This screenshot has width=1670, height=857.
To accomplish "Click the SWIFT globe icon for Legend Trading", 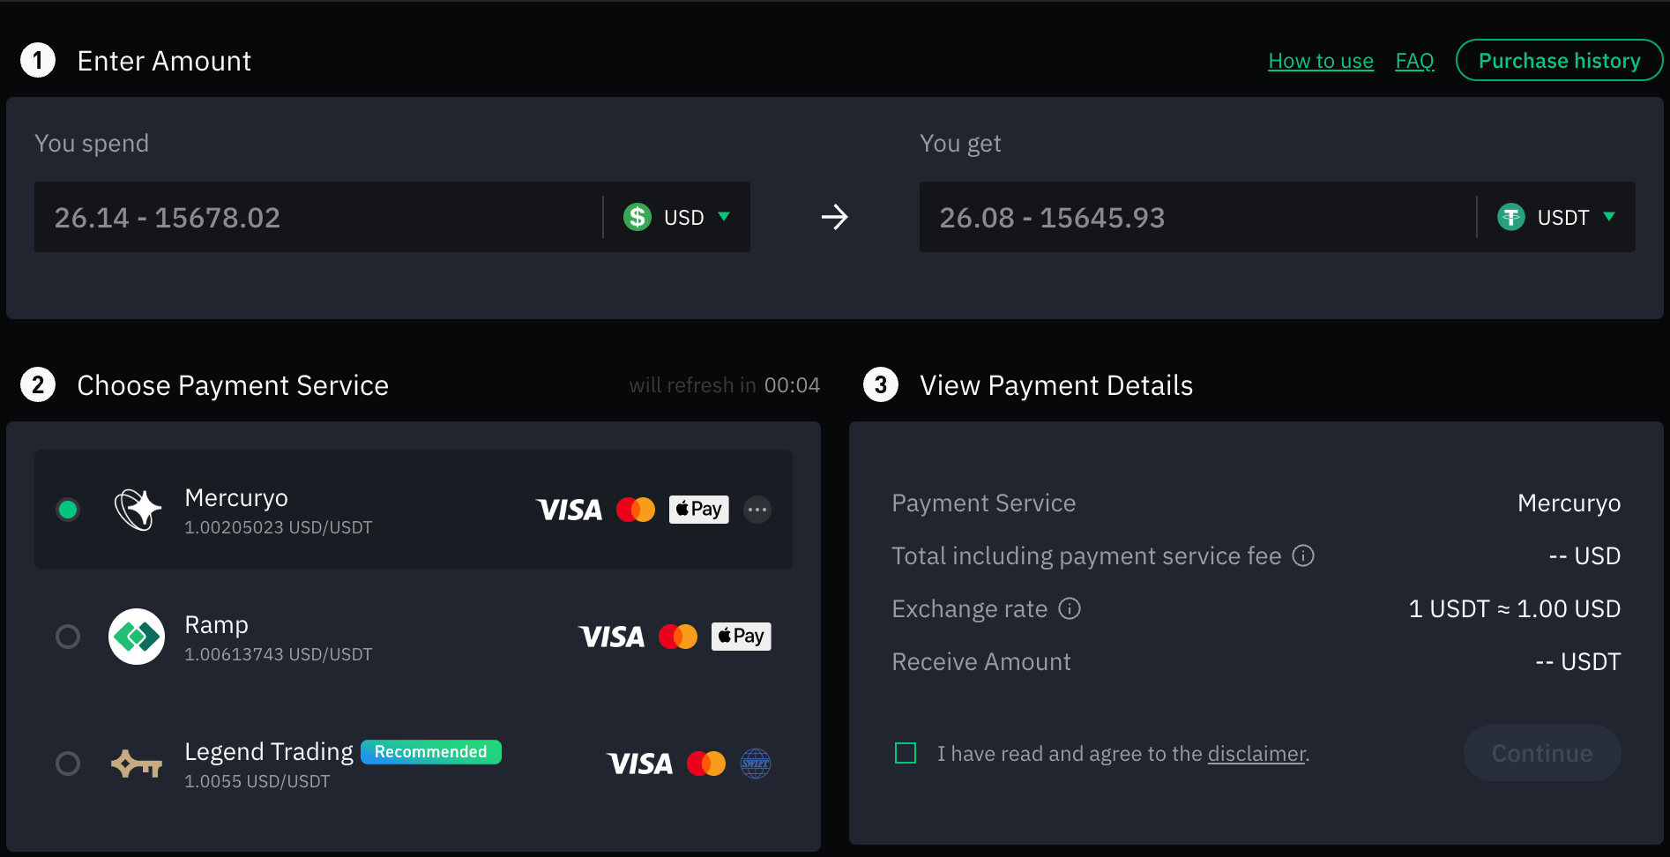I will (x=756, y=764).
